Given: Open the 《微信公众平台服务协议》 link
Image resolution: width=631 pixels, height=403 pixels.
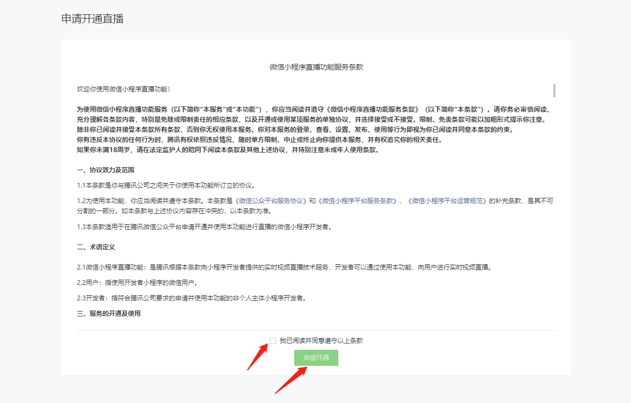Looking at the screenshot, I should pyautogui.click(x=271, y=200).
